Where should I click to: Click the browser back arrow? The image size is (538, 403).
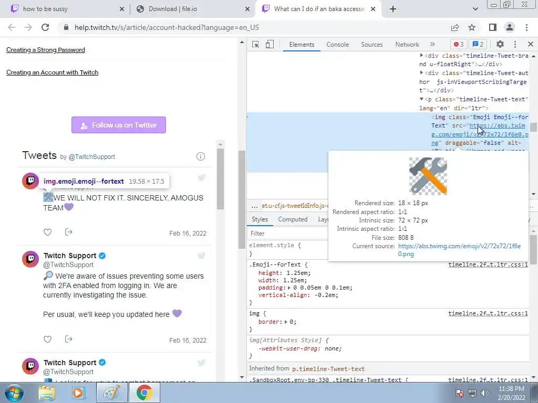12,27
